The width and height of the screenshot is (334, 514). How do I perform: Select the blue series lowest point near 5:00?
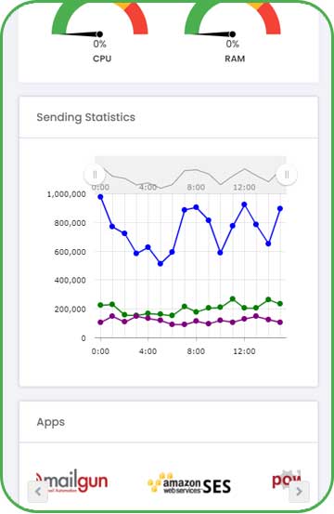[x=161, y=264]
